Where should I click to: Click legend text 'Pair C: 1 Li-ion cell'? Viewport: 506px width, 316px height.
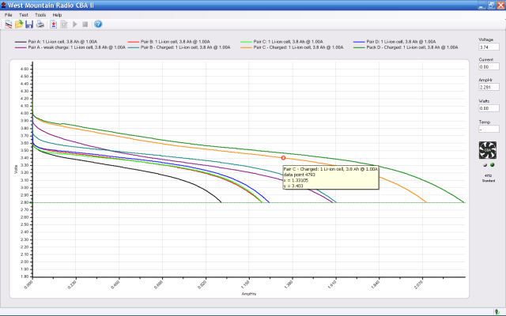272,42
